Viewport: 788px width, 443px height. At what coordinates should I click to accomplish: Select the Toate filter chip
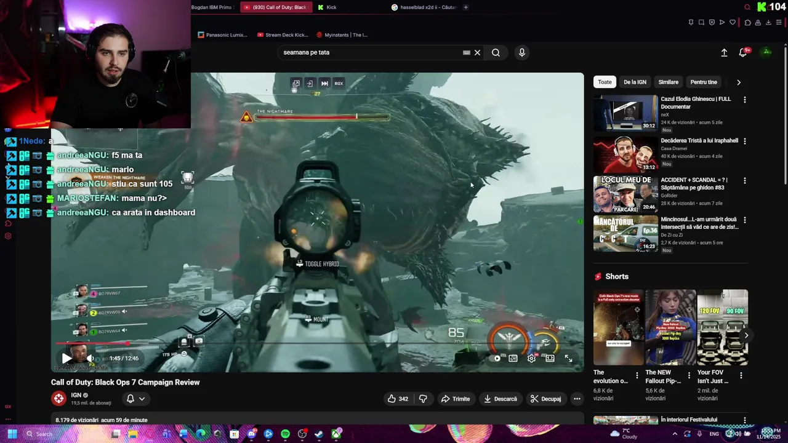click(605, 82)
